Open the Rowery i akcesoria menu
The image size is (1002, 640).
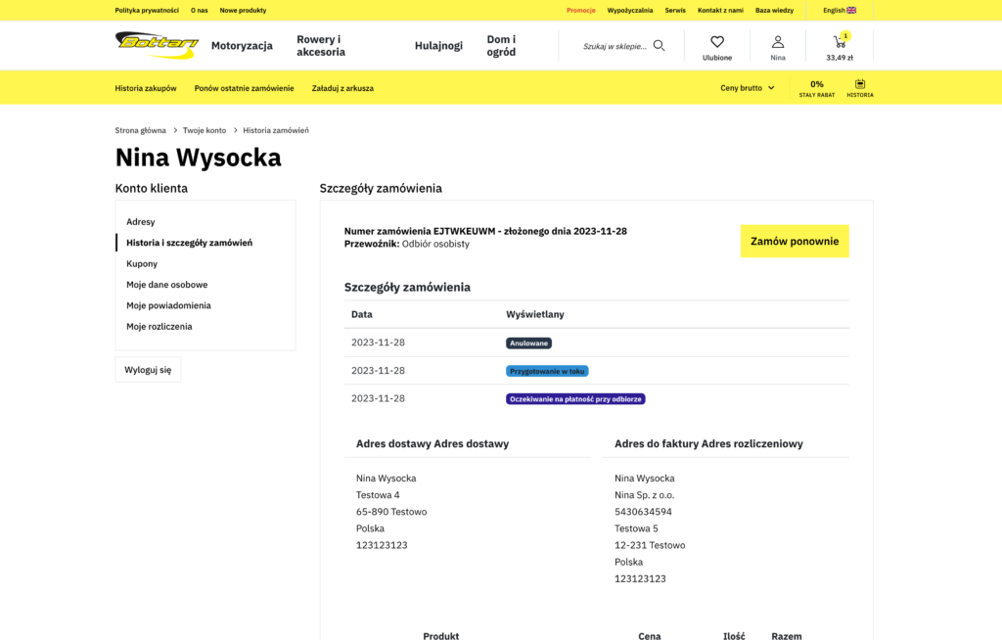321,45
